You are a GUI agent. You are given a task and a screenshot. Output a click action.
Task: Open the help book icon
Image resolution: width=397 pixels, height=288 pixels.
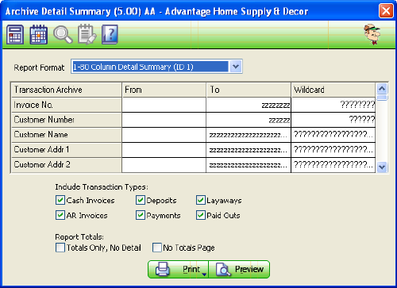click(x=110, y=35)
